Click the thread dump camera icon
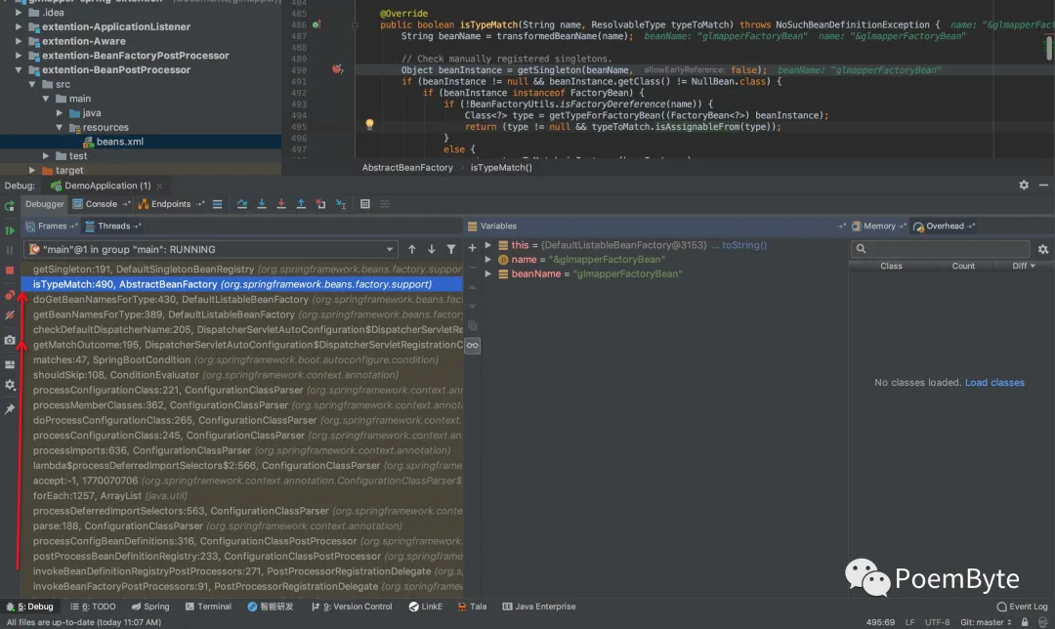The height and width of the screenshot is (629, 1055). point(10,341)
